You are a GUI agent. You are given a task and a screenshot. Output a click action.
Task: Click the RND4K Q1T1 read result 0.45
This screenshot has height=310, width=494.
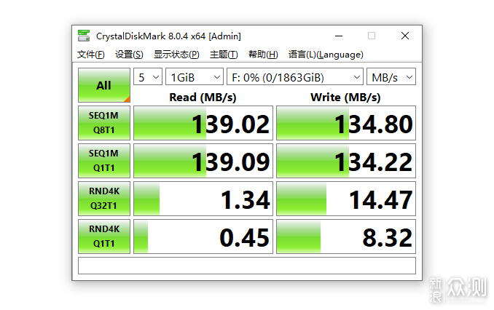[203, 237]
